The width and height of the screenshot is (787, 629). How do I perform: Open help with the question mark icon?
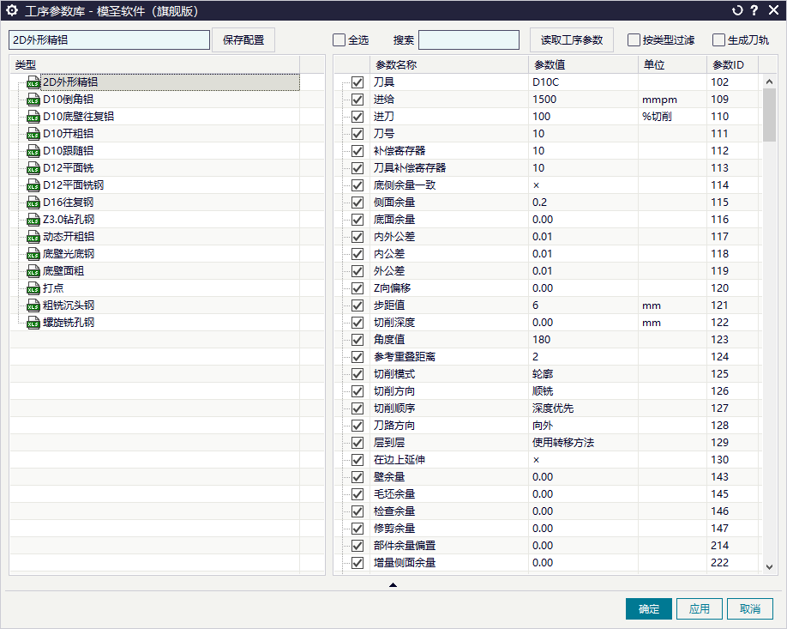click(754, 10)
